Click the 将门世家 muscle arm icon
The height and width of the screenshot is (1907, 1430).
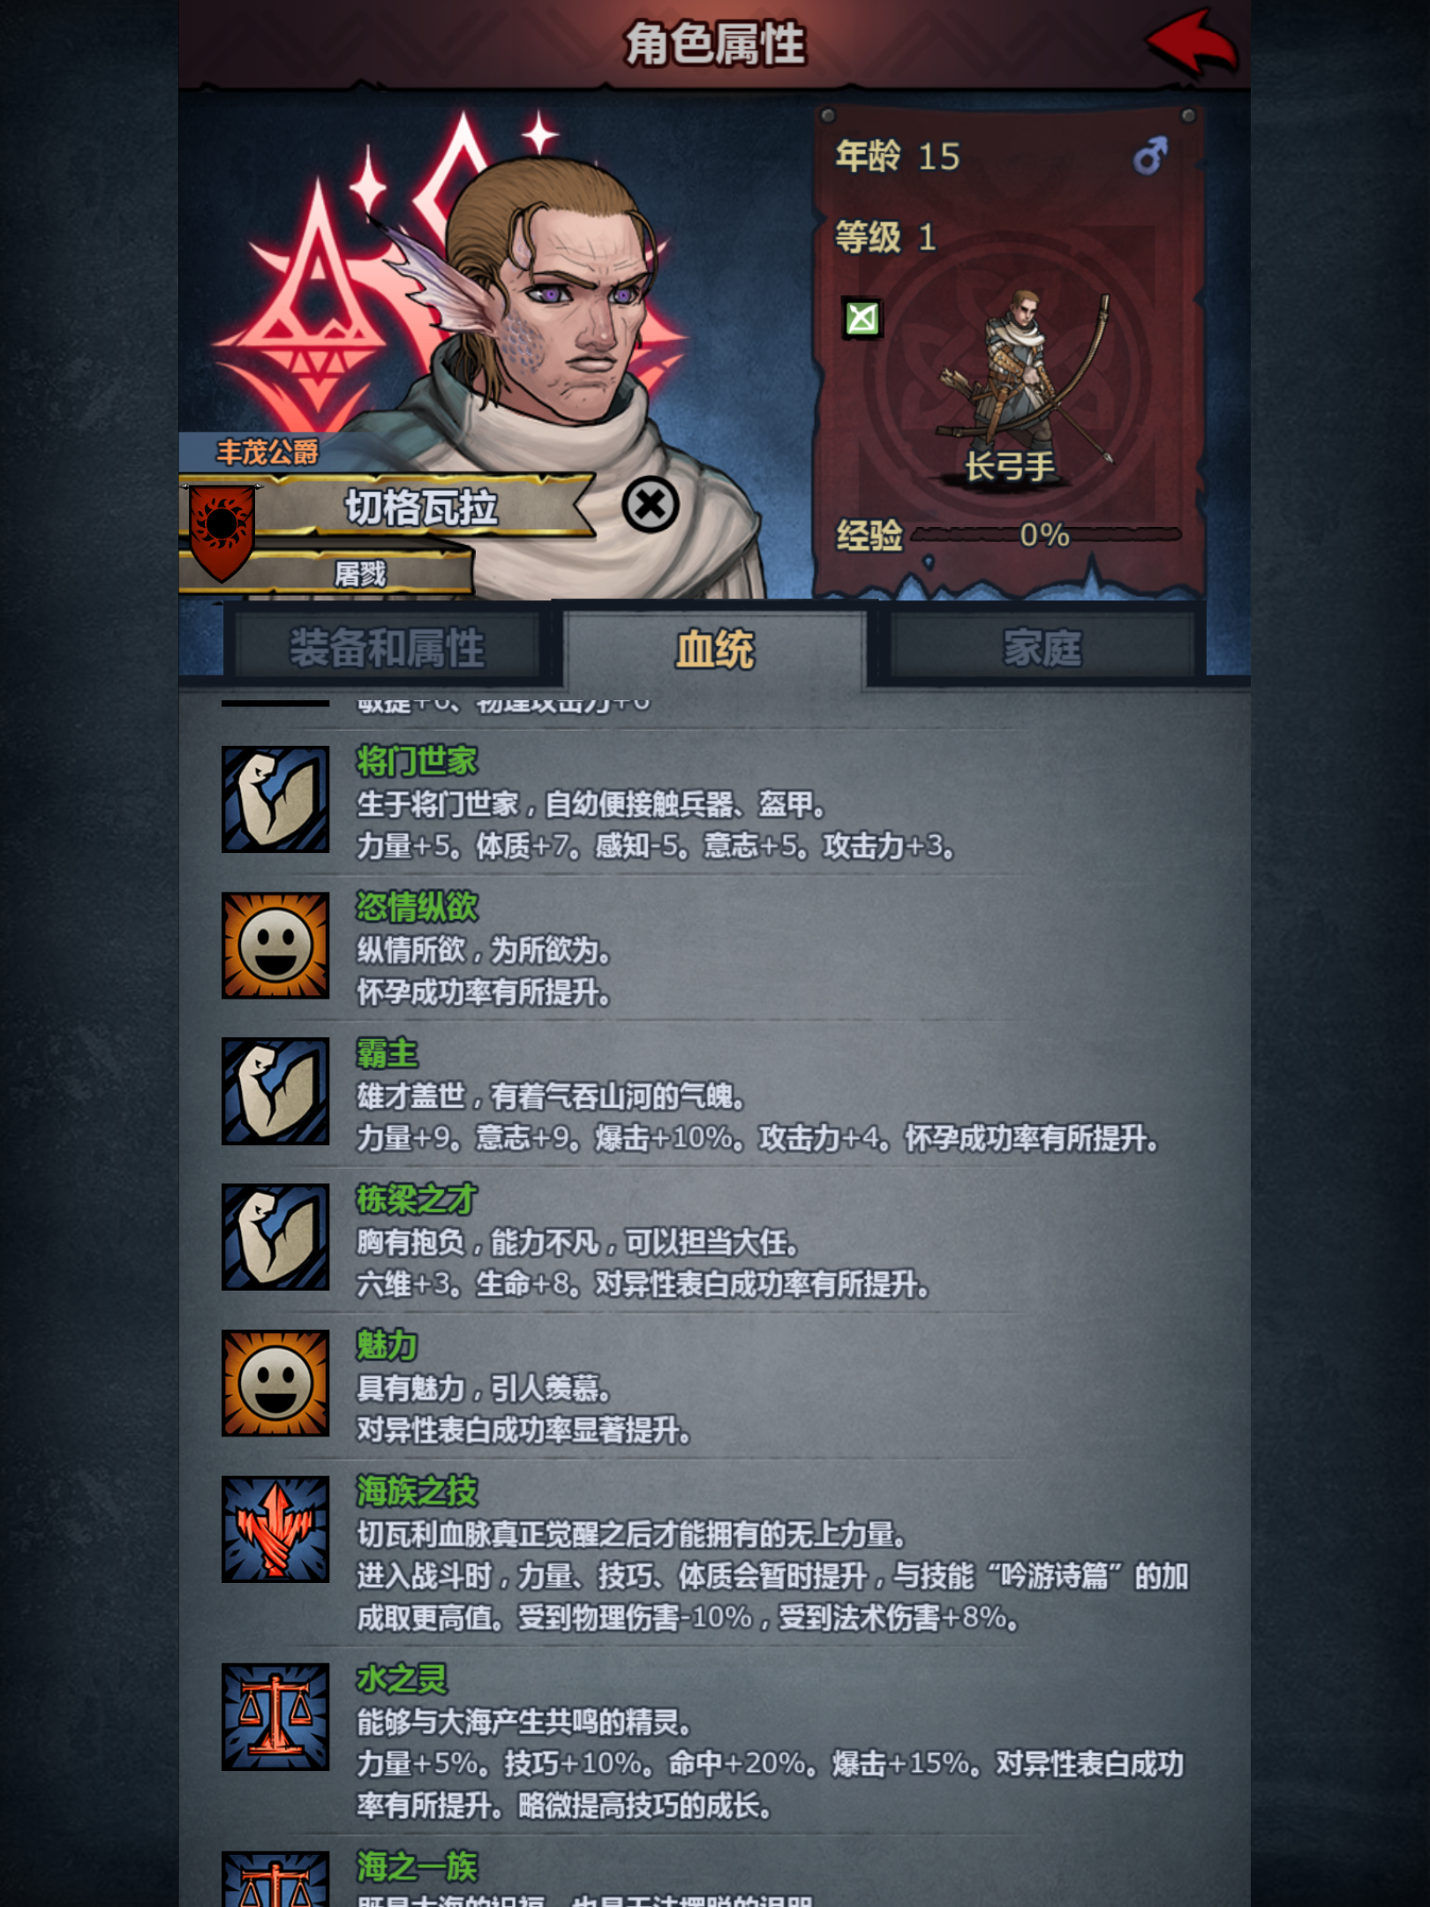[275, 799]
